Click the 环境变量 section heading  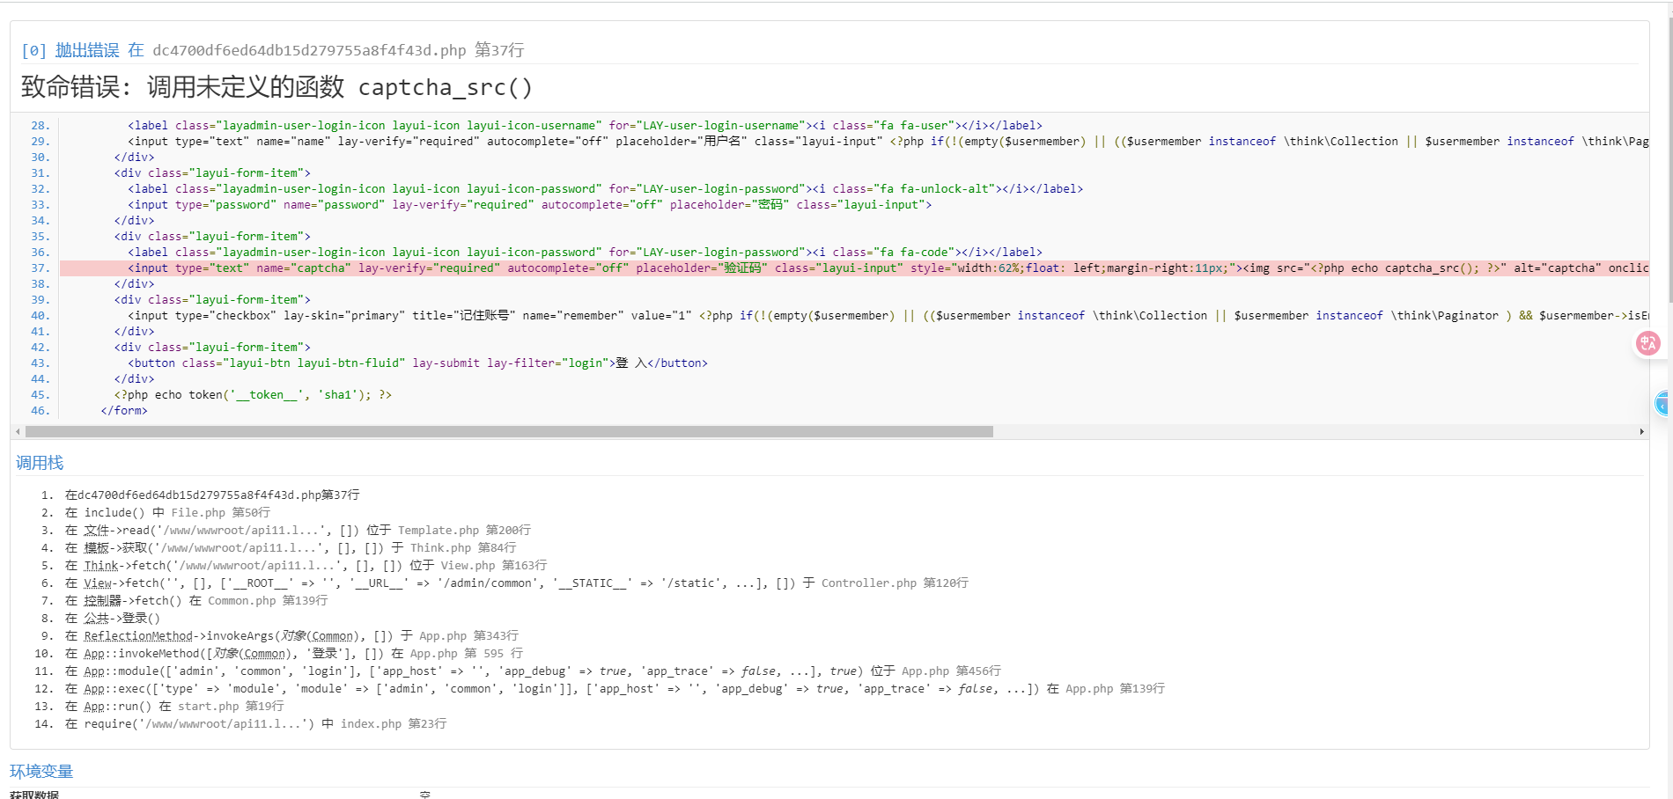pos(41,772)
